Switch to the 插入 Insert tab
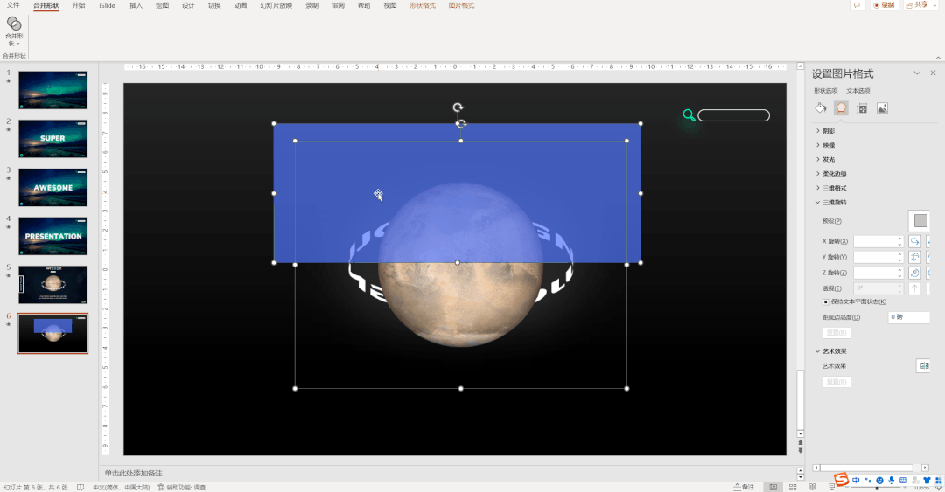Image resolution: width=945 pixels, height=492 pixels. coord(136,5)
